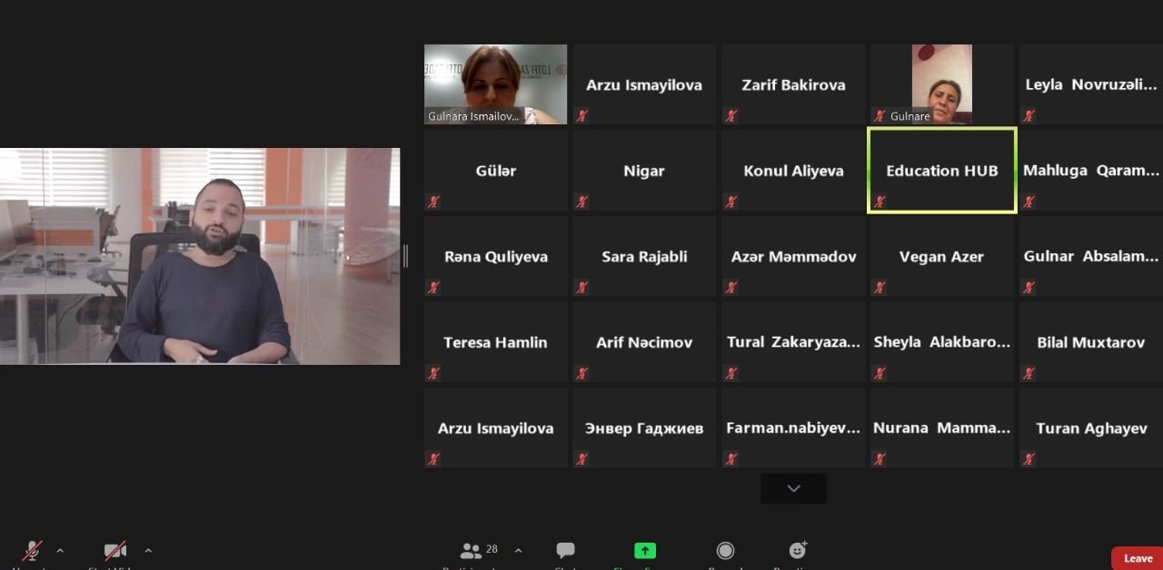
Task: Open the Chat panel
Action: 565,551
